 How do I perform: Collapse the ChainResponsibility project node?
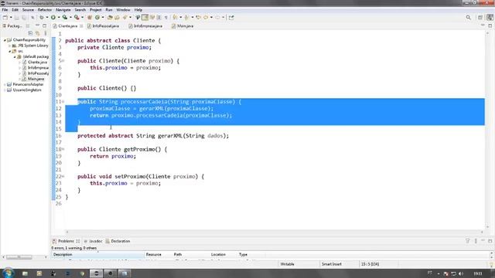pos(5,40)
